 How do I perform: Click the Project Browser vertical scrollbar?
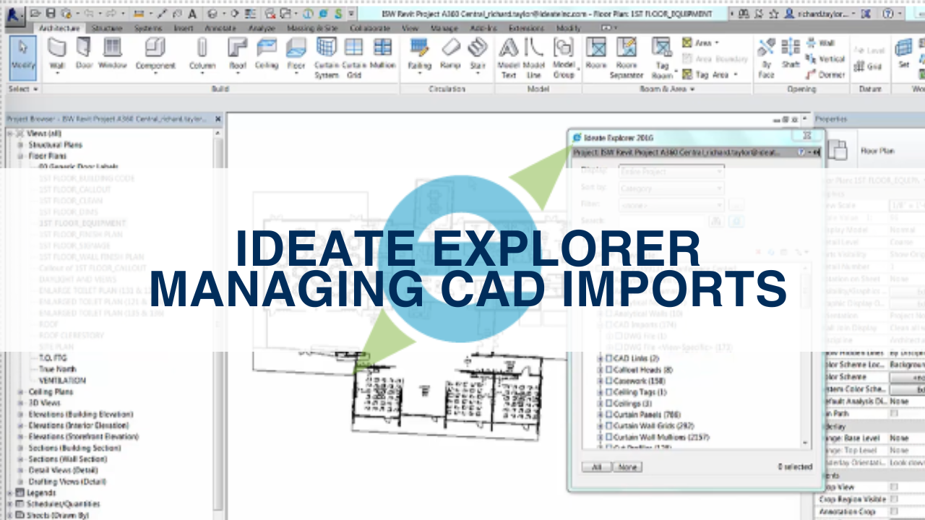tap(218, 325)
